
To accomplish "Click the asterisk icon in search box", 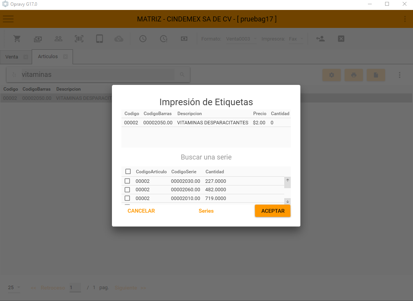I will (x=14, y=75).
